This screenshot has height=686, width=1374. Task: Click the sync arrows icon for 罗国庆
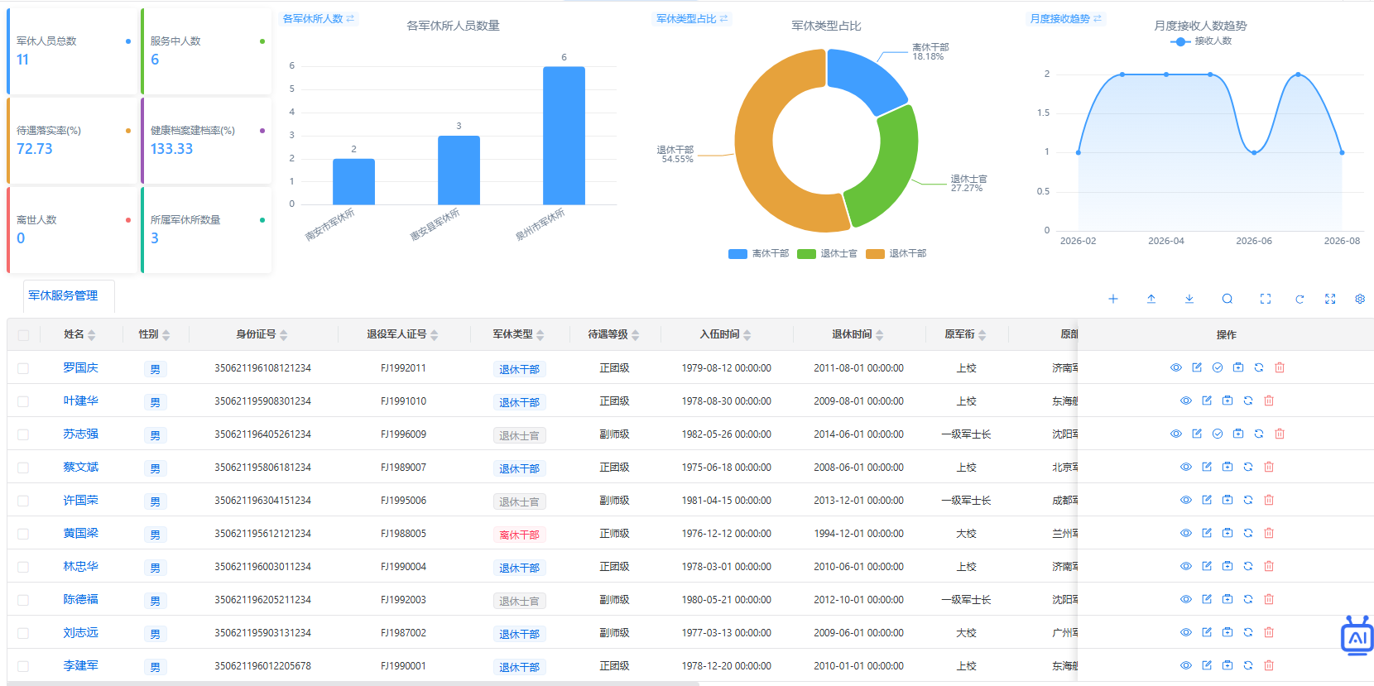click(x=1259, y=367)
